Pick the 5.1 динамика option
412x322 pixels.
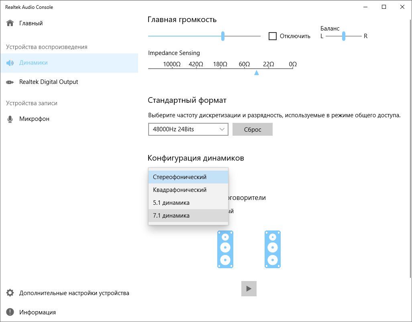coord(188,203)
